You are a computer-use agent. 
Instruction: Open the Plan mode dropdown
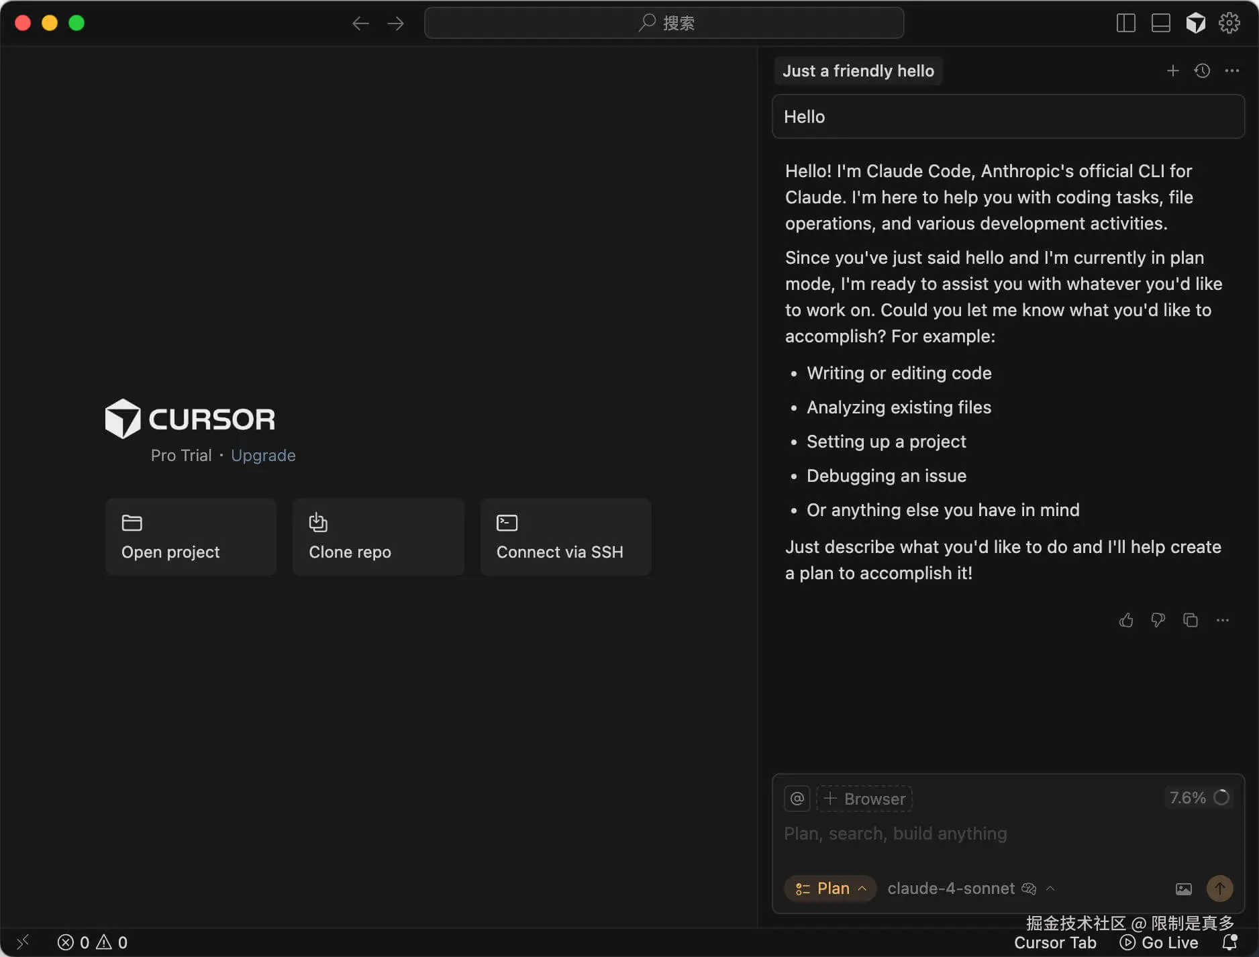coord(830,888)
